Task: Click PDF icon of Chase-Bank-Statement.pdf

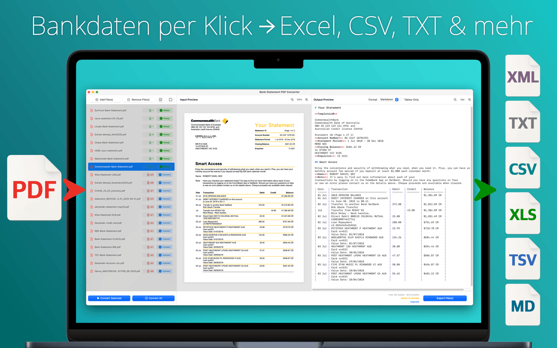Action: tap(91, 143)
